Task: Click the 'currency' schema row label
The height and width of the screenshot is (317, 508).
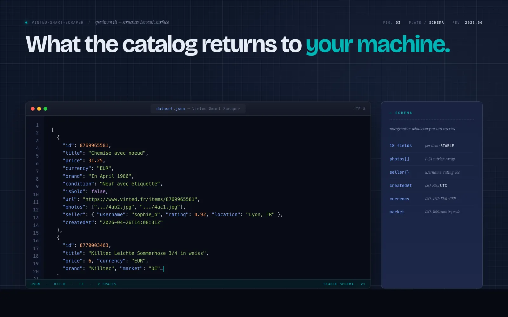Action: pos(399,199)
